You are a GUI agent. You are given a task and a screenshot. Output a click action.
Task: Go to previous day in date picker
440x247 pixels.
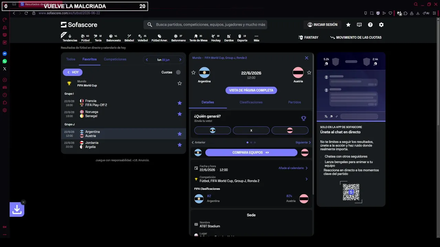tap(147, 60)
